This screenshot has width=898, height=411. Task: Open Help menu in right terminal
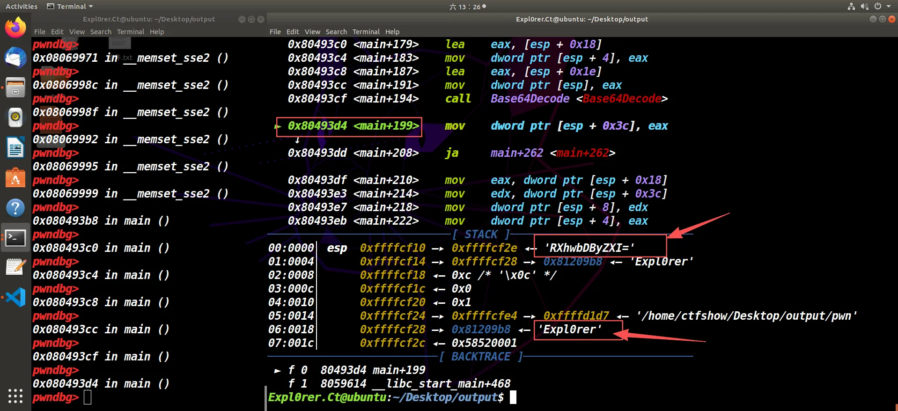(x=392, y=32)
